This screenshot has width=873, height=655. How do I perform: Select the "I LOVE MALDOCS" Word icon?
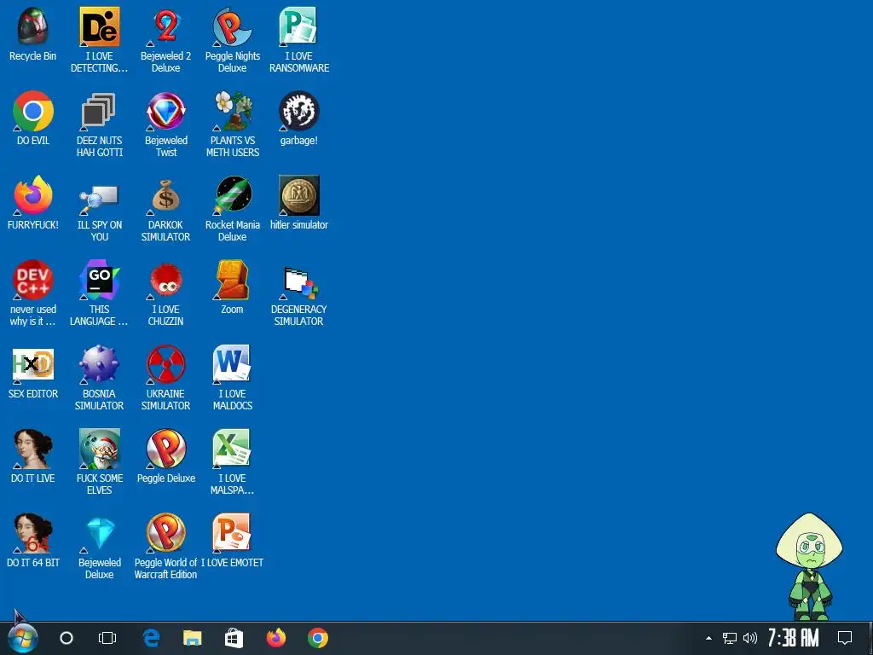tap(232, 365)
